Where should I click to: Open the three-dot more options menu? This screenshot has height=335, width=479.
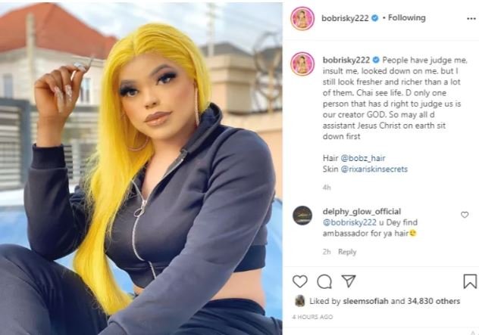[x=471, y=19]
